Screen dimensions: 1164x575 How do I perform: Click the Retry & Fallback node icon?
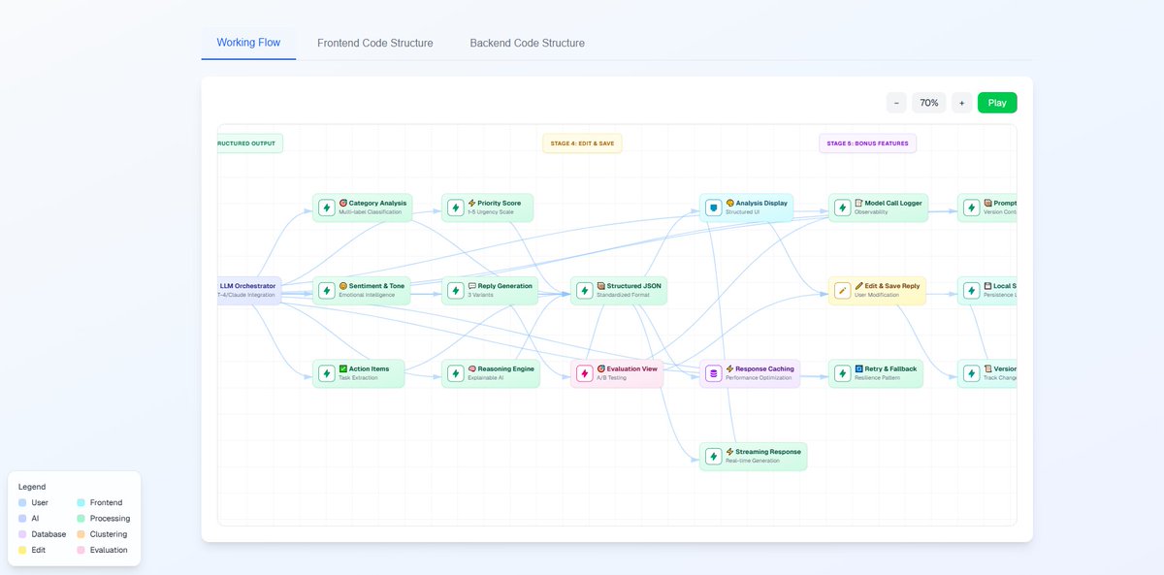point(842,373)
